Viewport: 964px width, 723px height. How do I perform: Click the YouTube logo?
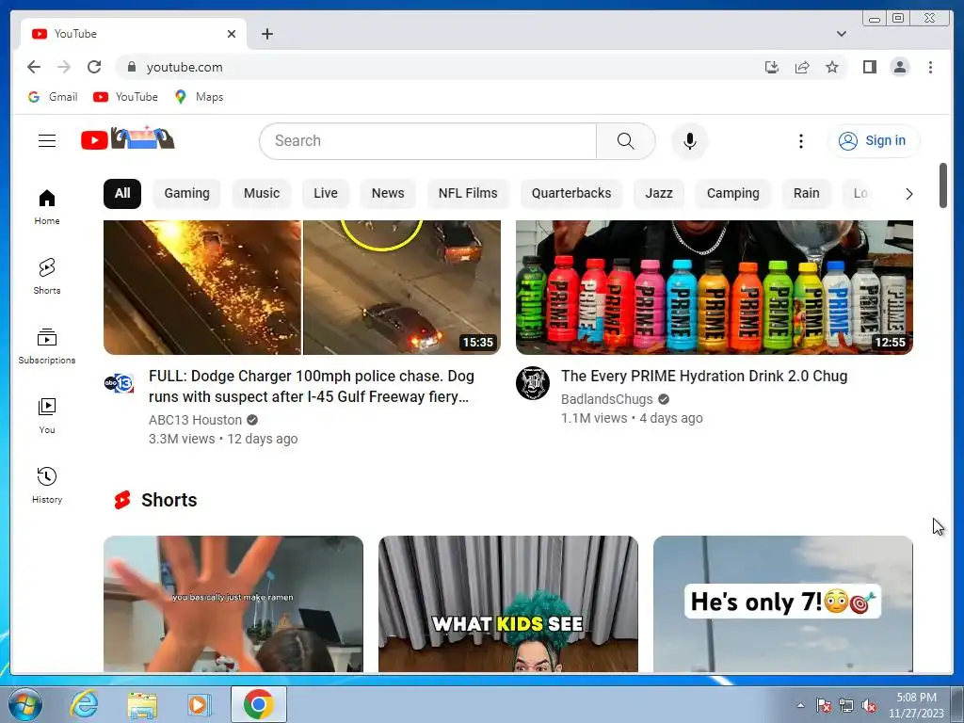point(128,139)
